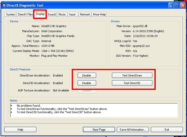Close the window with the red X
This screenshot has width=187, height=137.
point(183,5)
